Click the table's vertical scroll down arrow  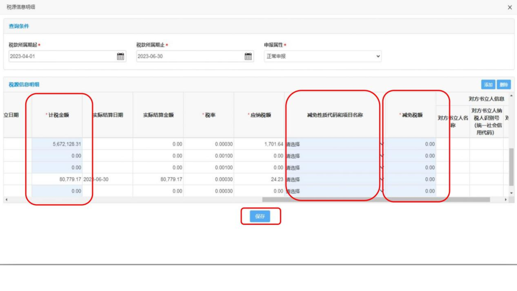coord(511,192)
